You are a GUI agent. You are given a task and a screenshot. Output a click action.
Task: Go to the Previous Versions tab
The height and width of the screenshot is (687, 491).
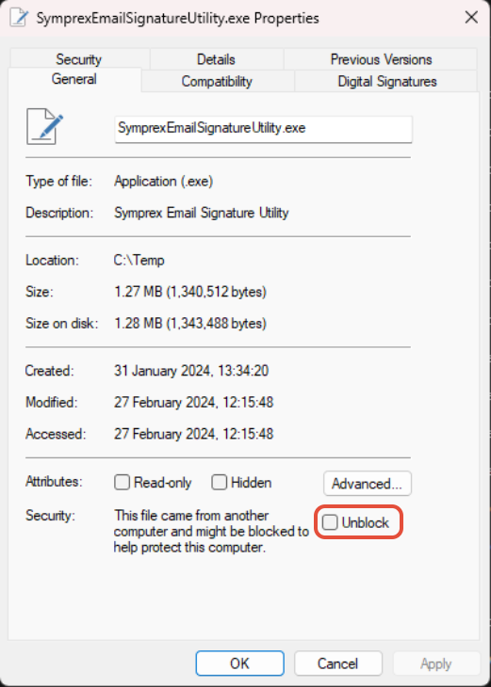tap(381, 59)
